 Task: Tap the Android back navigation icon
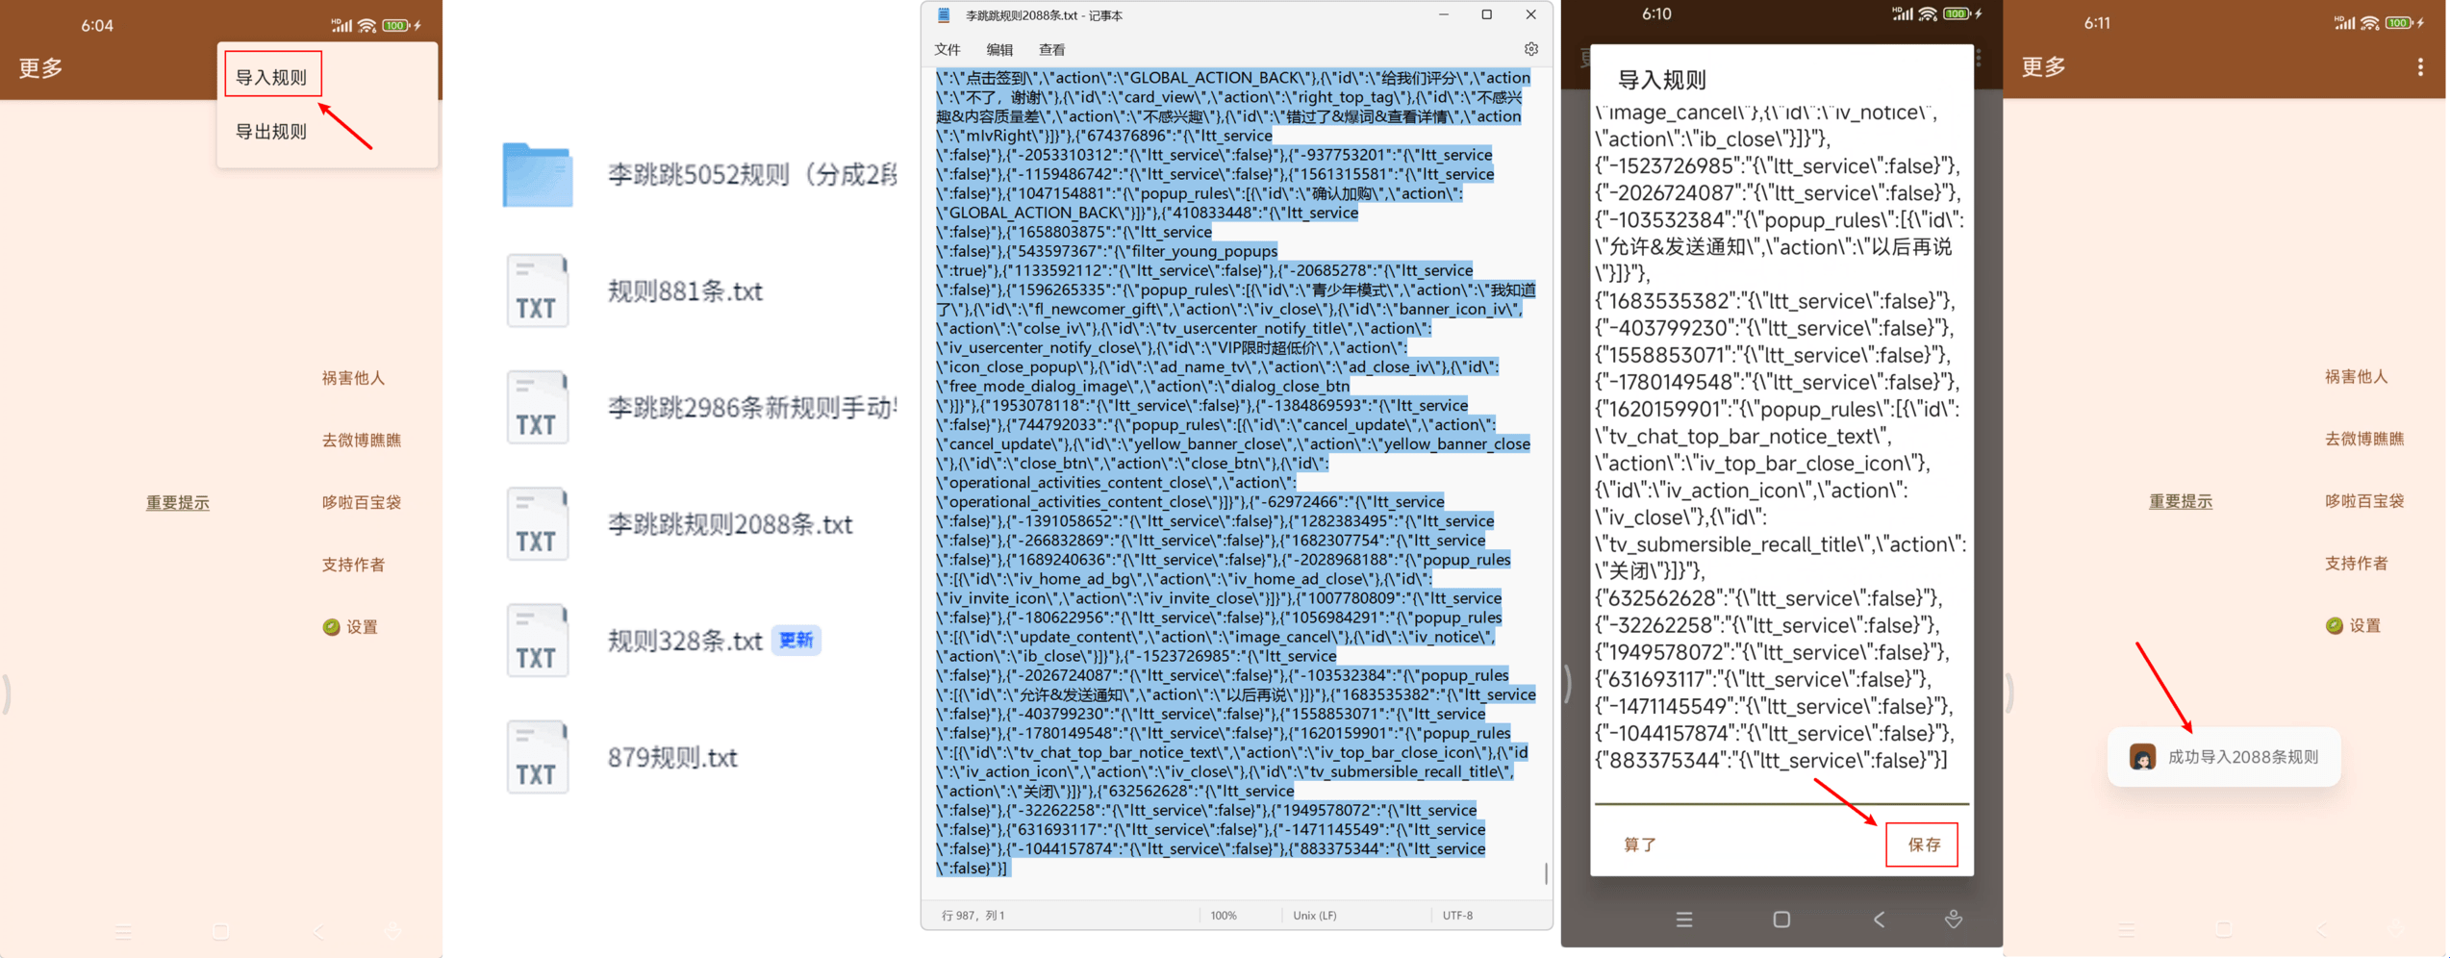coord(1878,920)
